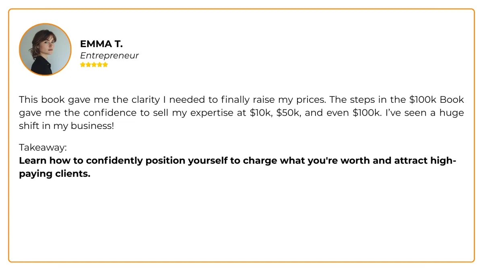The width and height of the screenshot is (483, 272).
Task: Click bold 'paying clients.' text
Action: pyautogui.click(x=55, y=174)
